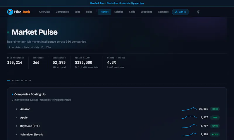Click the Sign In button
Screen dimensions: 234x140
point(180,12)
